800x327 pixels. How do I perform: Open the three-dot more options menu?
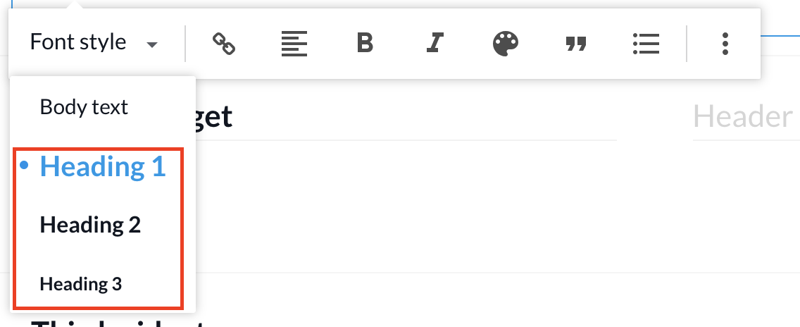(725, 44)
